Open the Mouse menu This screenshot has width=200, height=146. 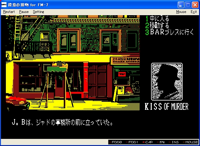click(x=181, y=12)
